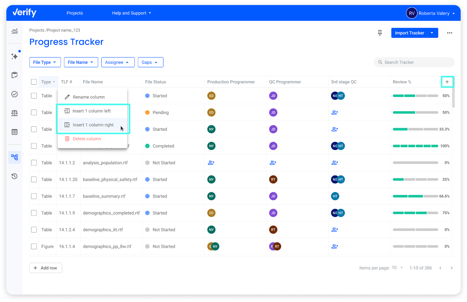Pin the tracker using the pin icon
This screenshot has height=302, width=467.
click(x=380, y=33)
